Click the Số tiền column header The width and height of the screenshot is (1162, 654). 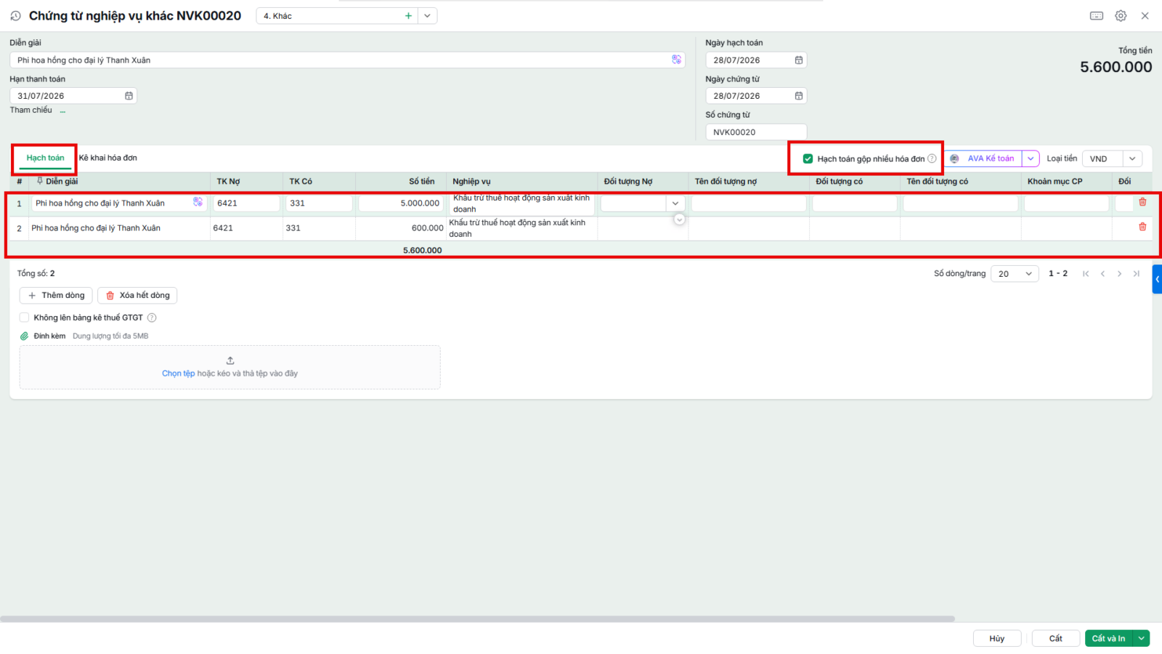pyautogui.click(x=421, y=182)
